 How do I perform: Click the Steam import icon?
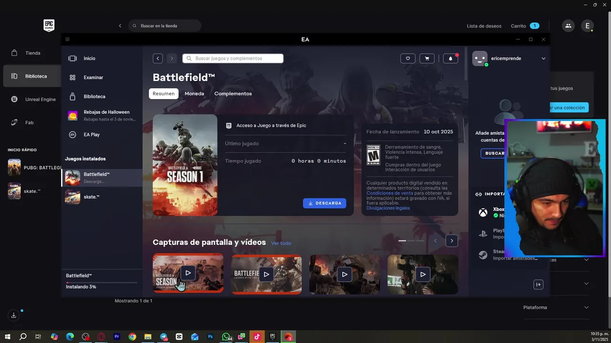pos(483,255)
